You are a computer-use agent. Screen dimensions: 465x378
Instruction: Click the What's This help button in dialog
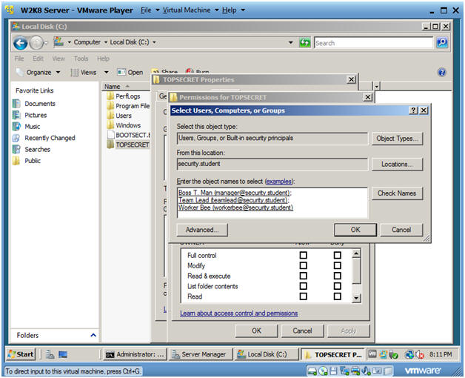click(x=413, y=110)
